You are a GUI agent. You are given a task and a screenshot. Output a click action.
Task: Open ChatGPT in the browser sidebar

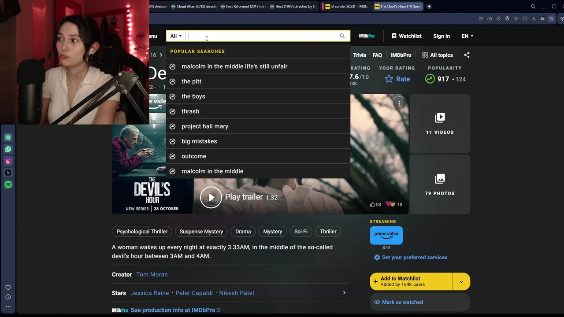[x=8, y=137]
